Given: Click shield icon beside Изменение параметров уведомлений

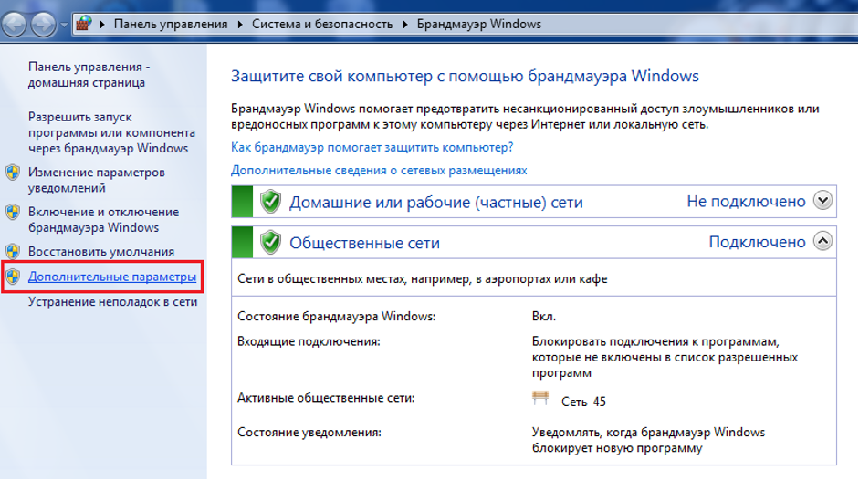Looking at the screenshot, I should [x=13, y=173].
